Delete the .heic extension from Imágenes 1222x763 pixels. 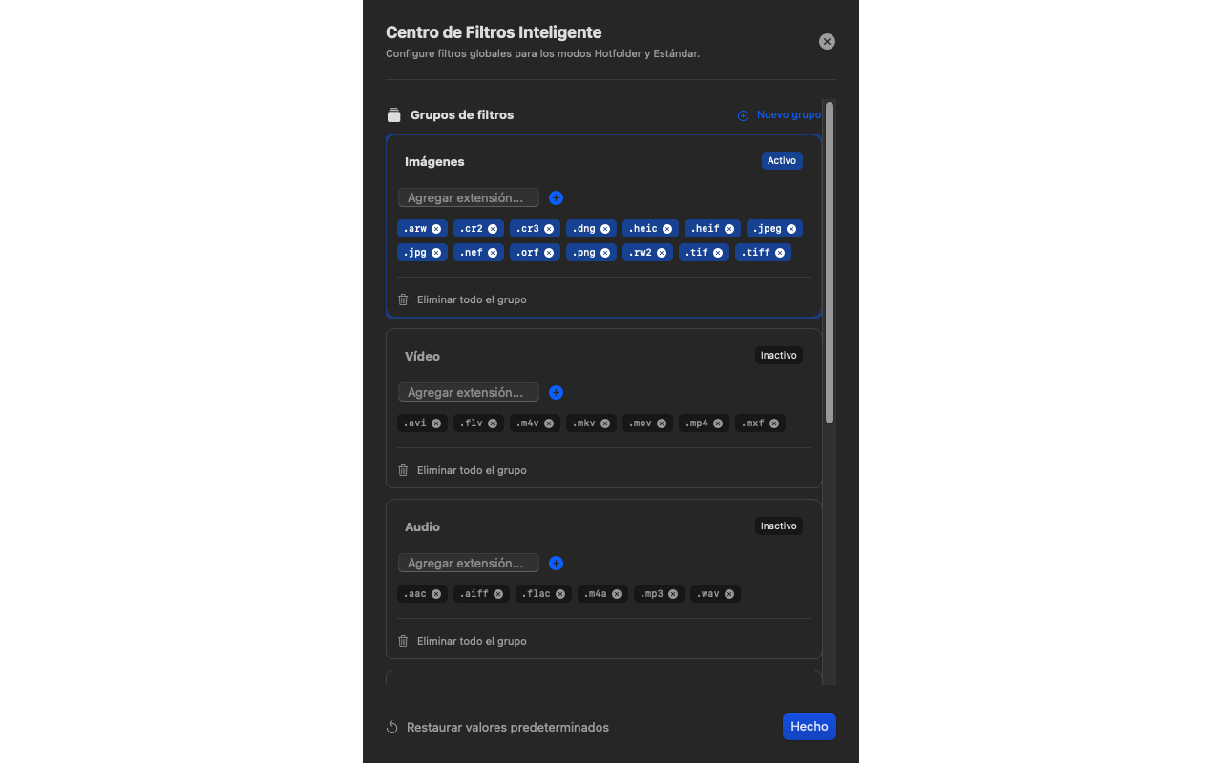(x=667, y=229)
